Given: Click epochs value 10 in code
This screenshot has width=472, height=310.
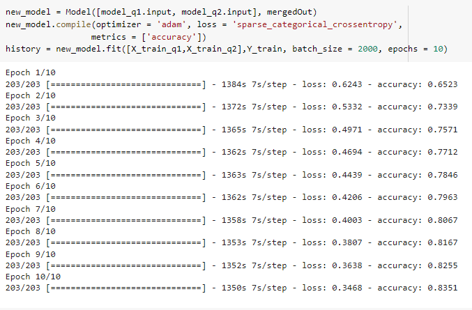Looking at the screenshot, I should (438, 49).
